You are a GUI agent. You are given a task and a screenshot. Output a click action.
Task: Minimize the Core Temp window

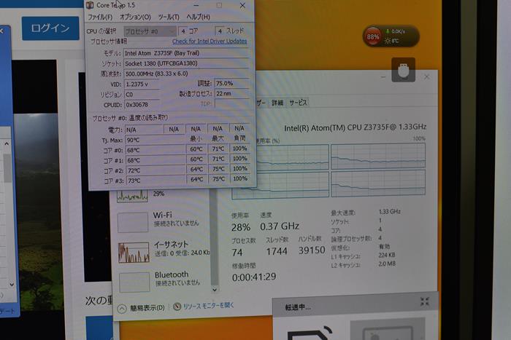click(x=196, y=6)
